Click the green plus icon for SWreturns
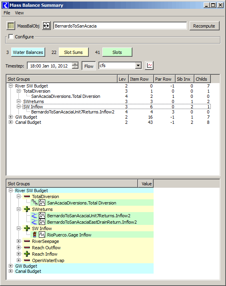 tap(27, 209)
